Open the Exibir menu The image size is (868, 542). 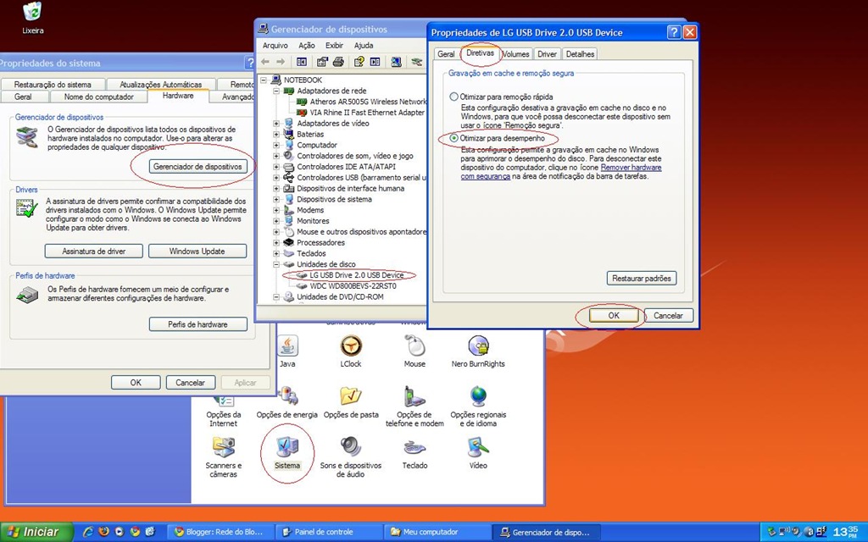tap(334, 46)
